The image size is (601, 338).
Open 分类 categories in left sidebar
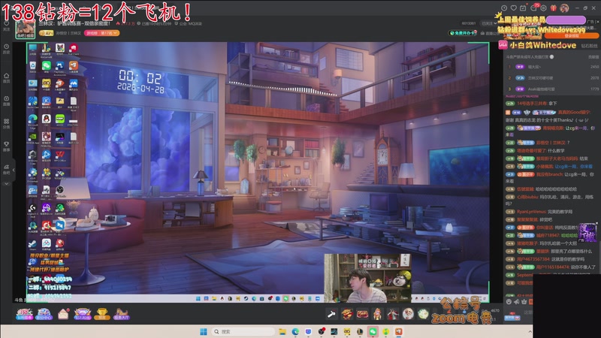[x=6, y=123]
